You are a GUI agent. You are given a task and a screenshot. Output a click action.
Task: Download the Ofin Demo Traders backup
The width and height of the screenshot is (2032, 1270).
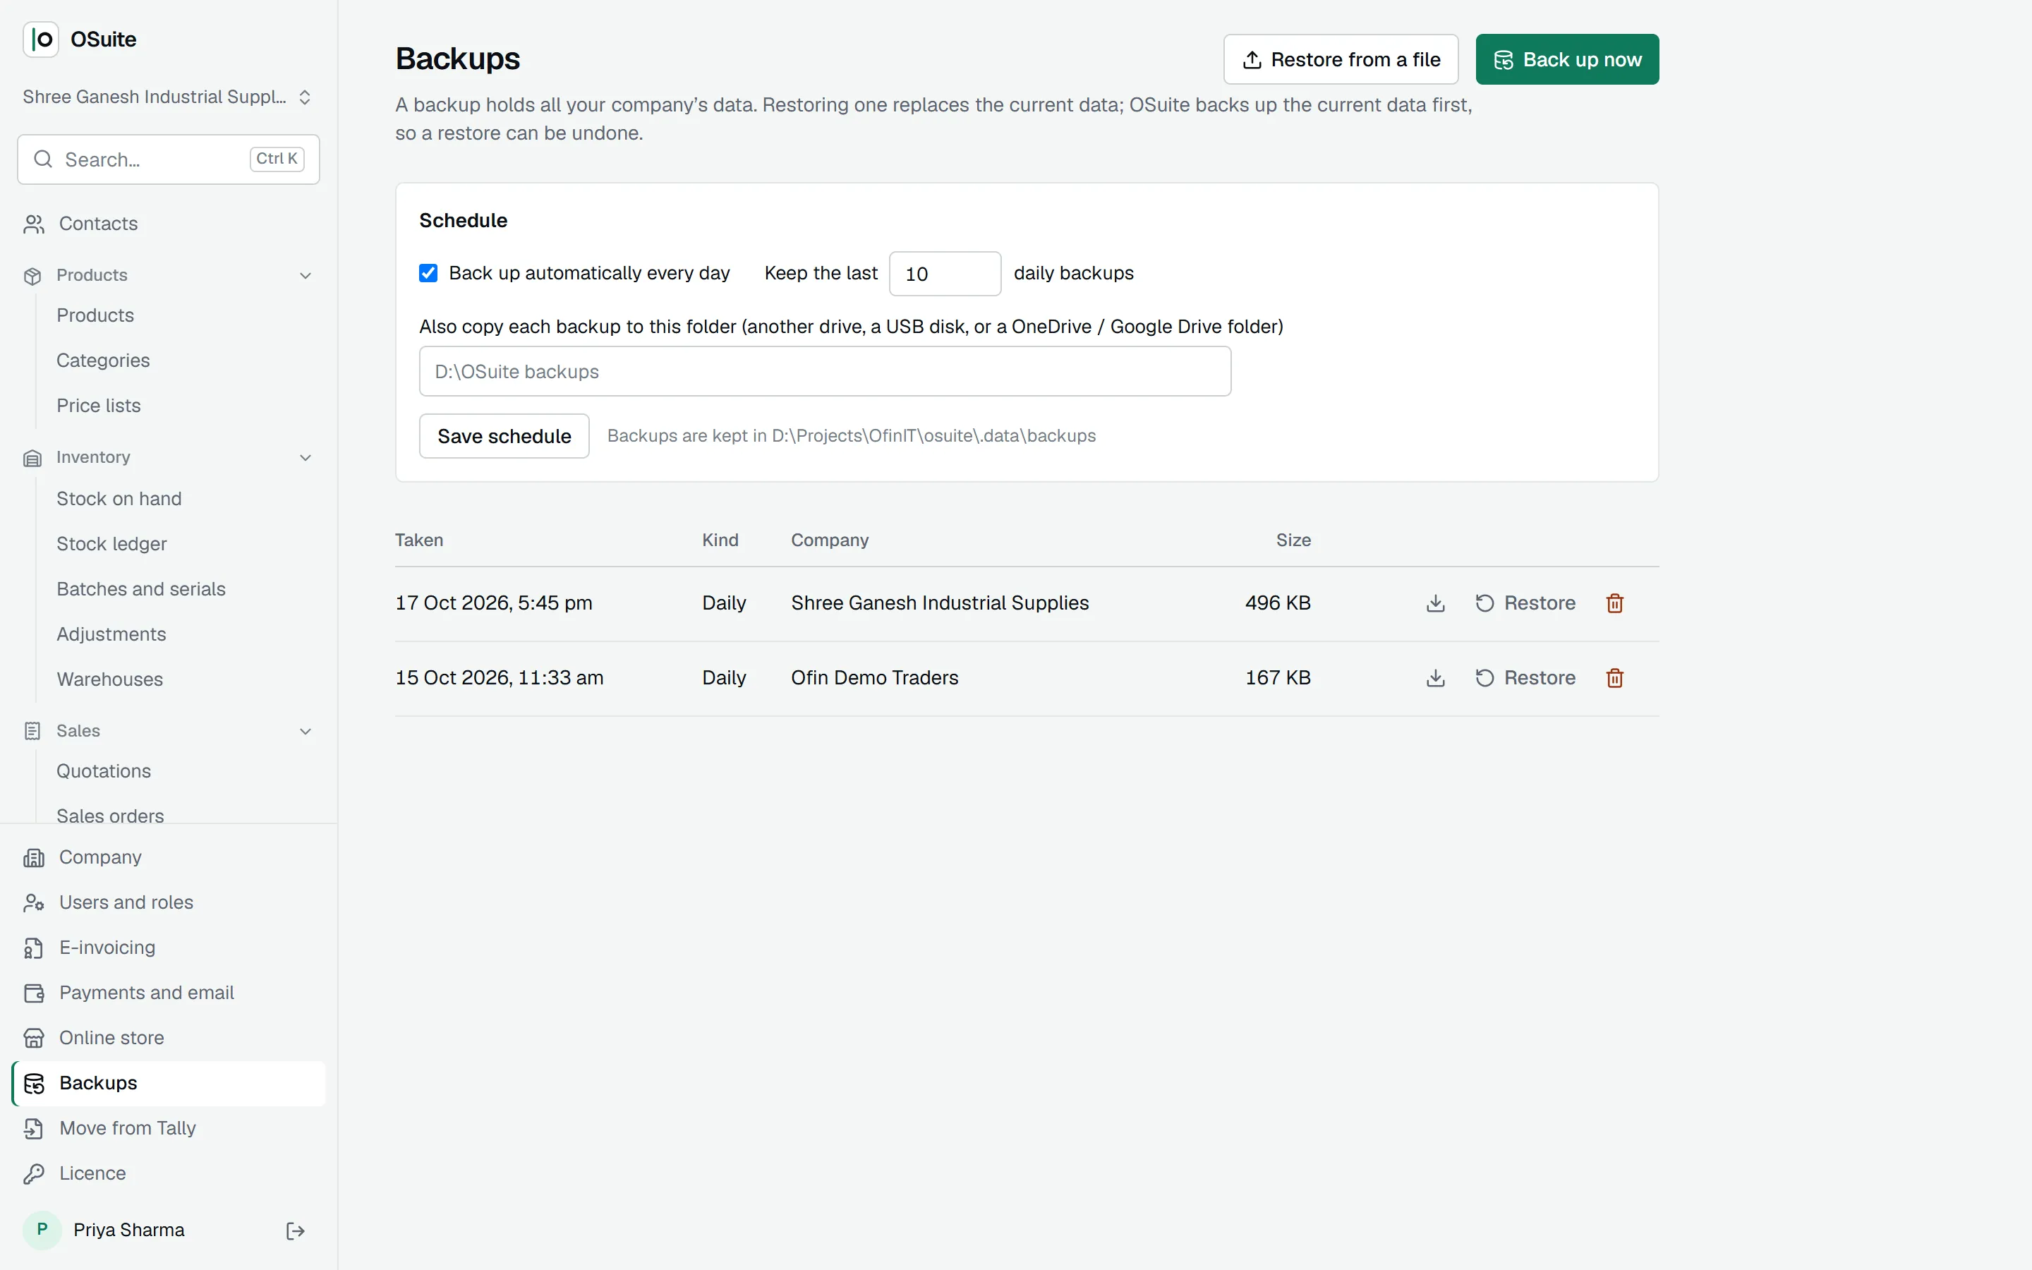[x=1435, y=678]
